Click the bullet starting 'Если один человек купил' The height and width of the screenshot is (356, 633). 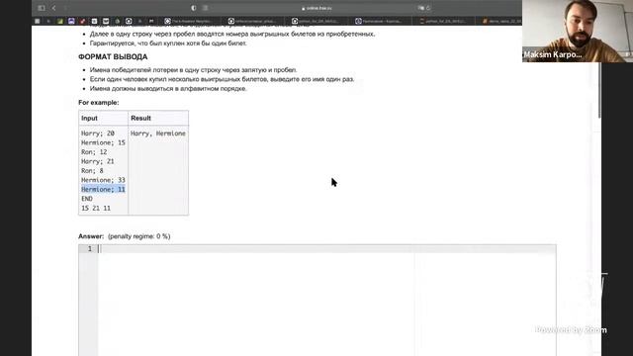pos(222,79)
